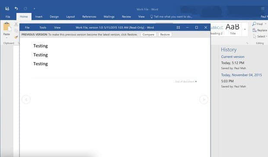This screenshot has width=268, height=157.
Task: Open the Styles pane dialog launcher
Action: tap(247, 43)
